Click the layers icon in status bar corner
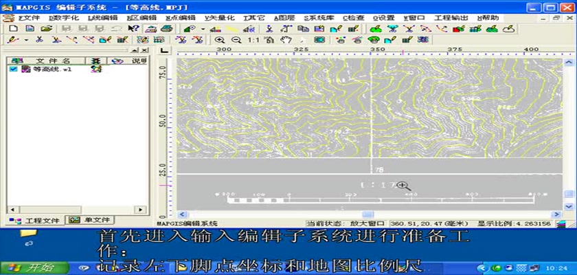The image size is (577, 275). coord(561,223)
